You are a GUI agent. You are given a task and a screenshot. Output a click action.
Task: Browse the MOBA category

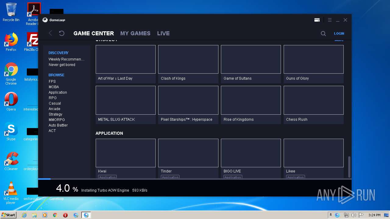(54, 87)
